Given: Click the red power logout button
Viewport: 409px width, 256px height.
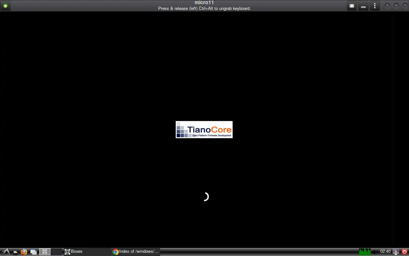Looking at the screenshot, I should 405,252.
